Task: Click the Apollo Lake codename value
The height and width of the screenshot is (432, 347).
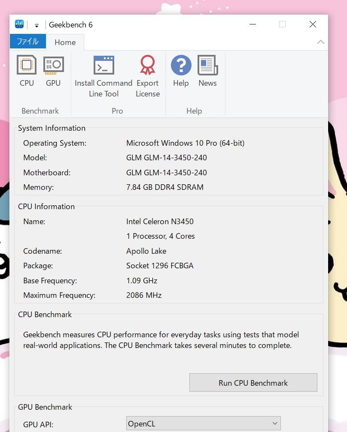Action: (x=146, y=251)
